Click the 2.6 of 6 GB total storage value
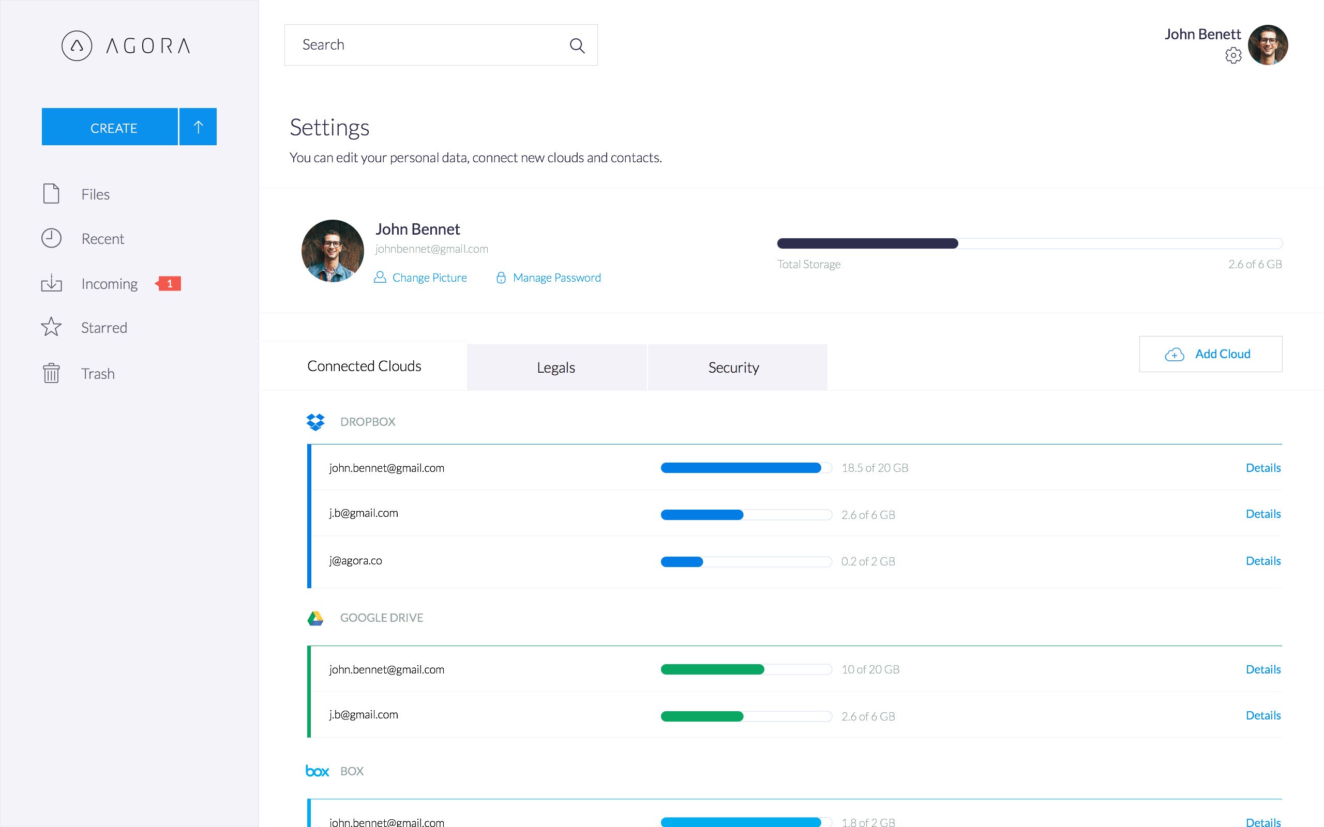 coord(1255,264)
